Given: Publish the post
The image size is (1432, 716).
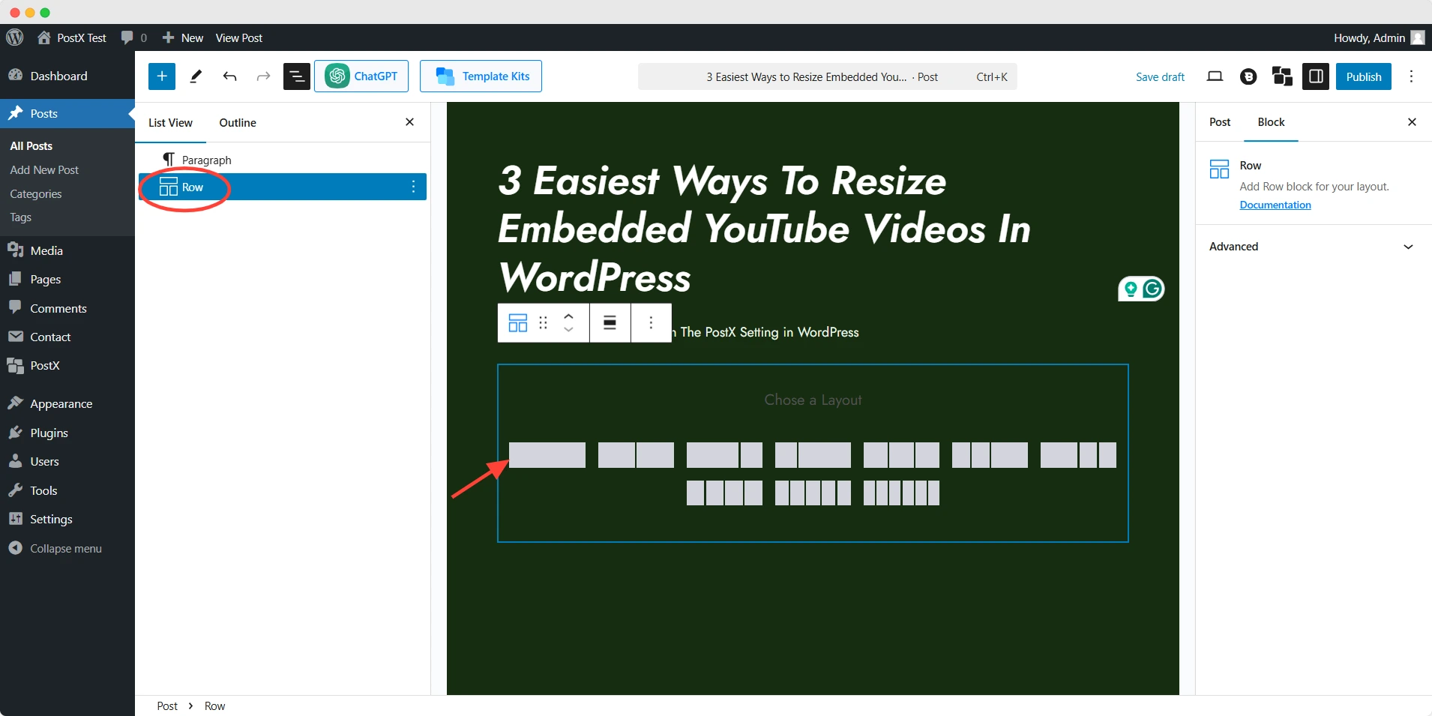Looking at the screenshot, I should (1364, 76).
